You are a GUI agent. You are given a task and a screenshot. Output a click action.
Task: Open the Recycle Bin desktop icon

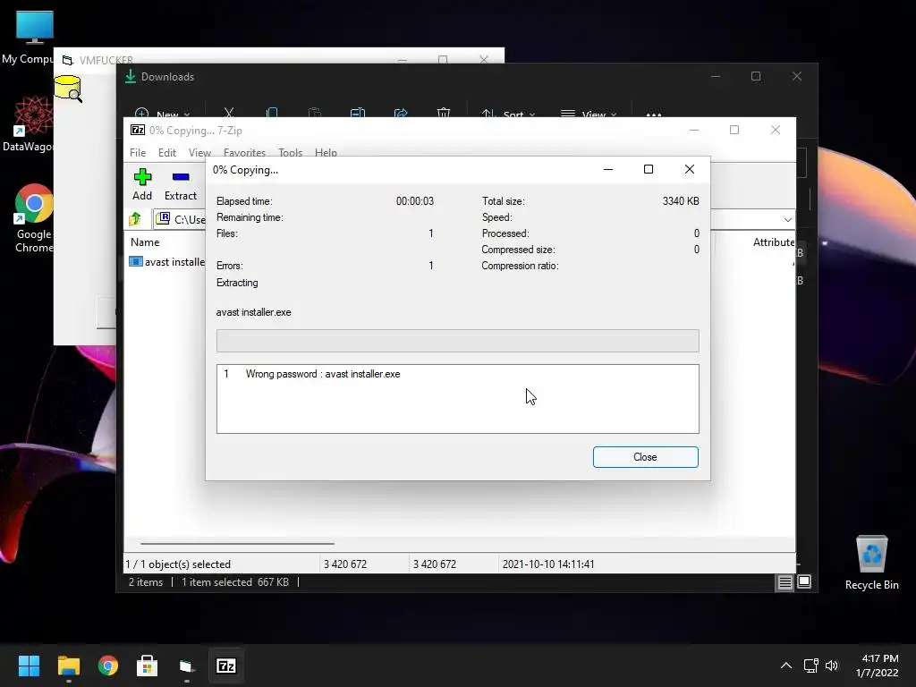point(871,563)
